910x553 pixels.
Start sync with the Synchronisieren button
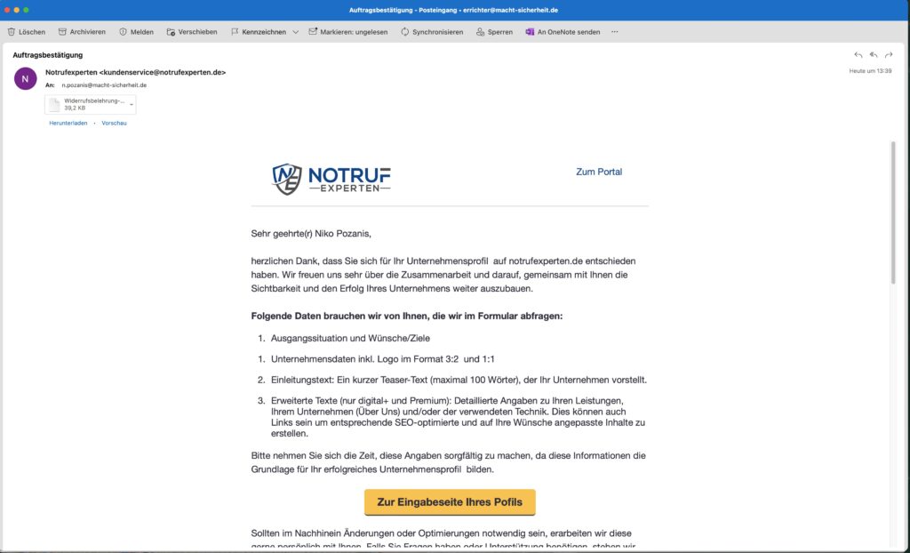pos(432,32)
